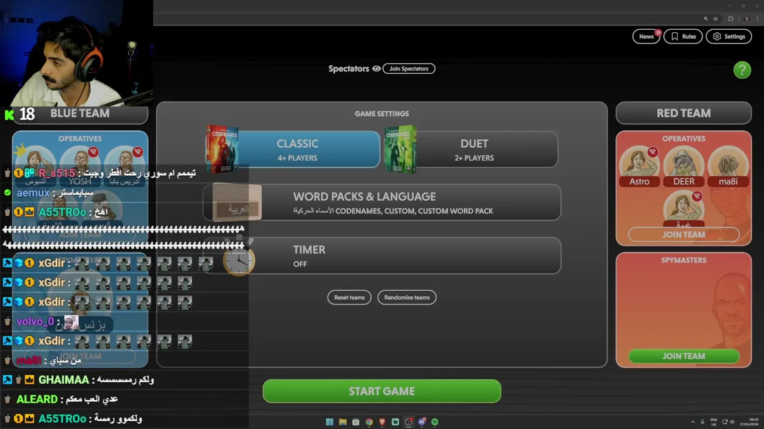Open the Rules bookmark button
Screen dimensions: 764x429
(683, 36)
